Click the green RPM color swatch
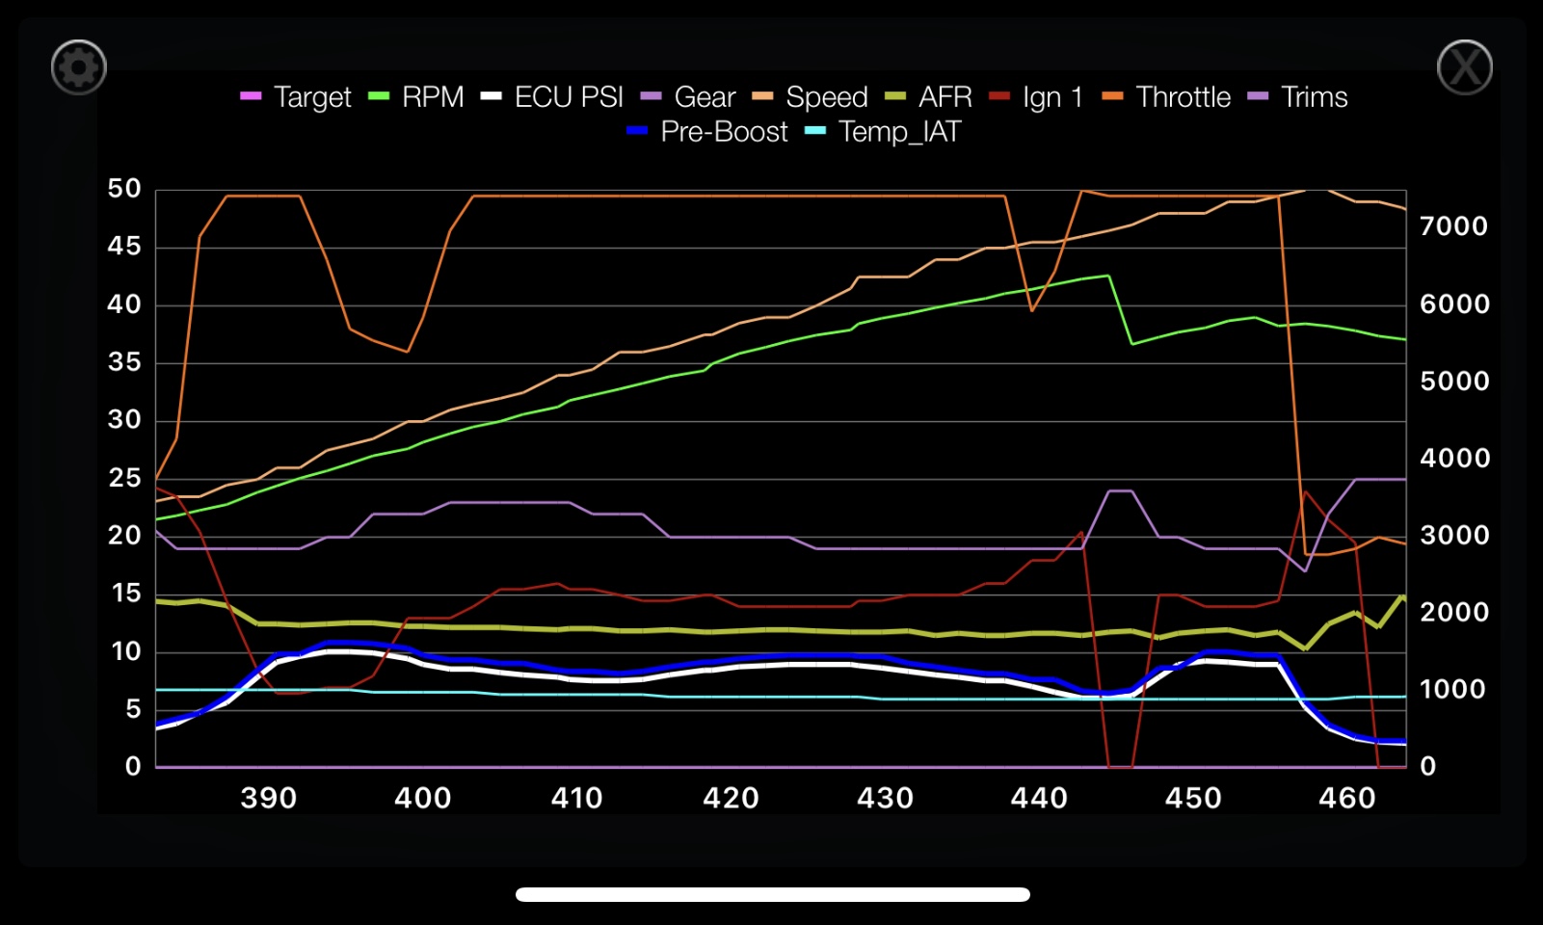Image resolution: width=1543 pixels, height=925 pixels. [379, 96]
